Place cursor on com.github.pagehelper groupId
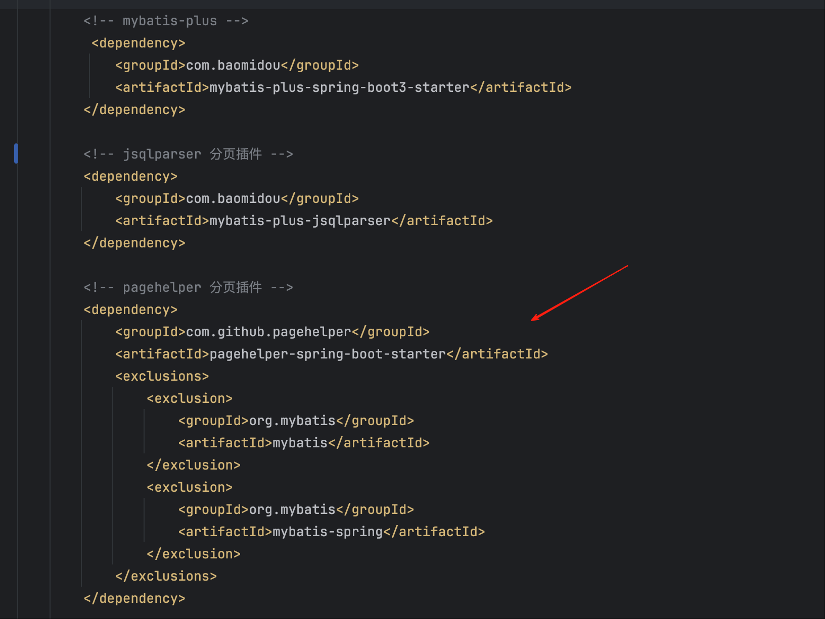 [268, 332]
